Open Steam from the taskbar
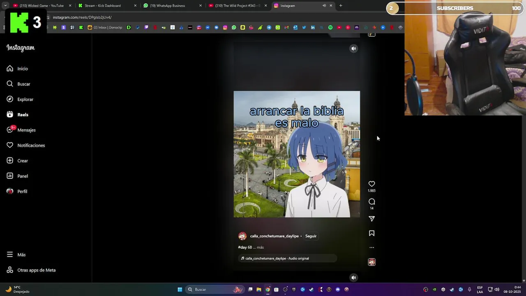526x296 pixels. click(311, 289)
